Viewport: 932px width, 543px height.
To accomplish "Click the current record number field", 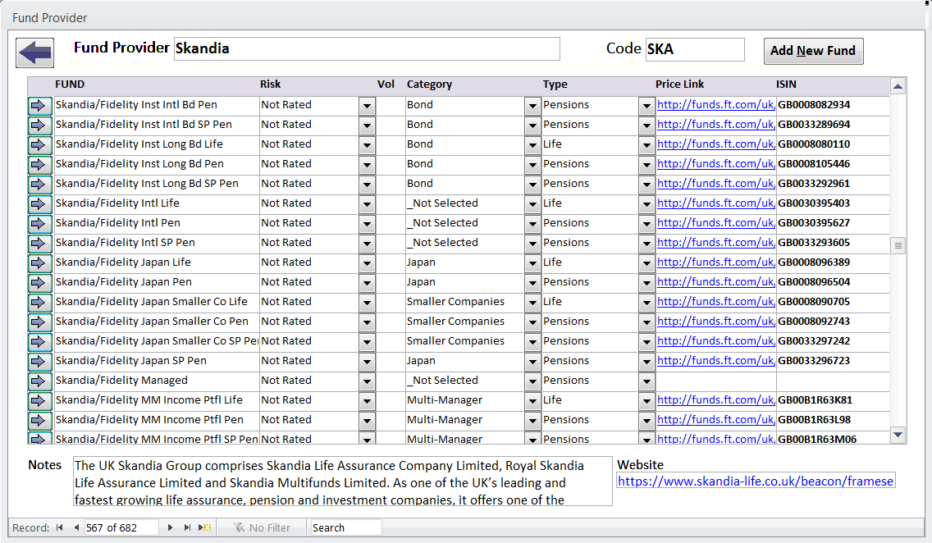I will 121,527.
